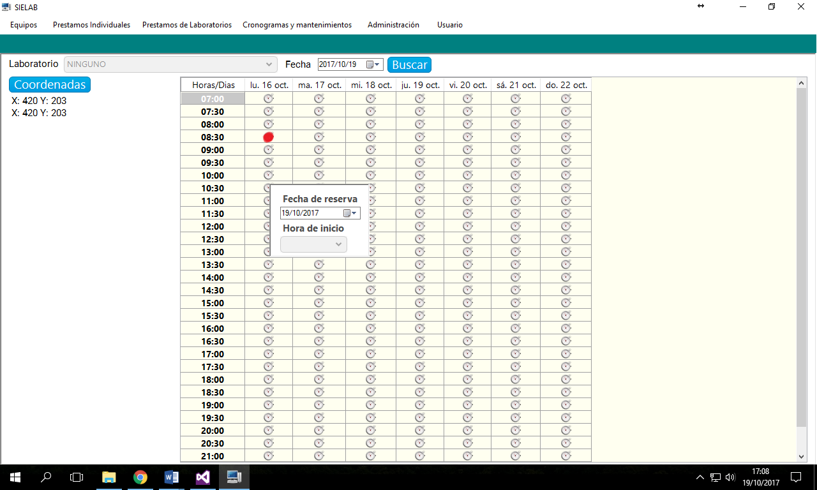
Task: Click the clock icon at 21:00 on lu. 16 oct.
Action: pyautogui.click(x=269, y=456)
